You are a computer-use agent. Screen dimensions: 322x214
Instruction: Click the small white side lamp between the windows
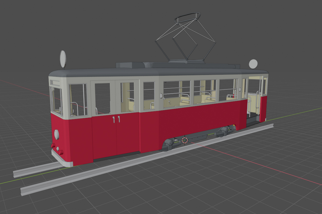[161, 96]
